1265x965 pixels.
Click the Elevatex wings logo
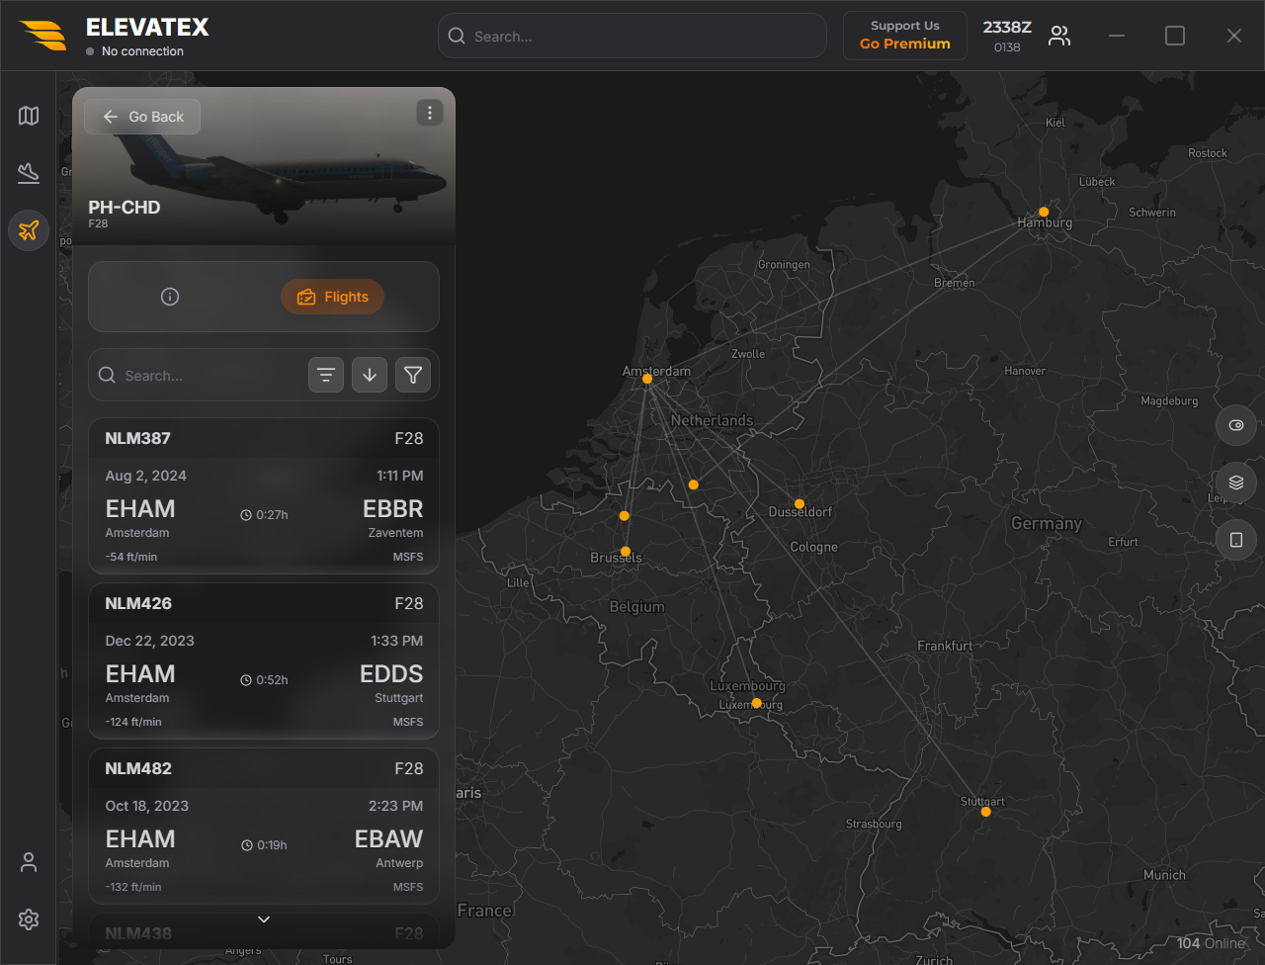[x=43, y=36]
